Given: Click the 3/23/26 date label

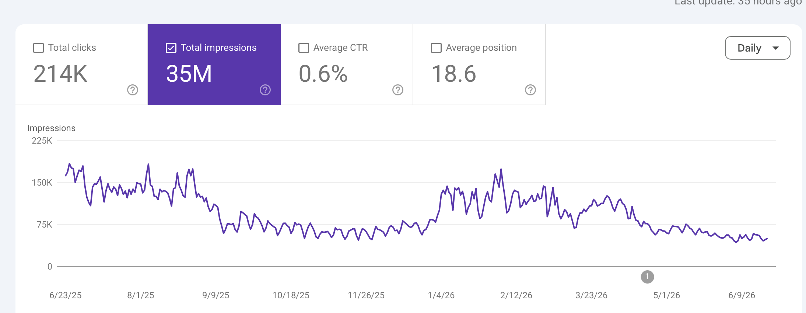Looking at the screenshot, I should click(x=592, y=295).
